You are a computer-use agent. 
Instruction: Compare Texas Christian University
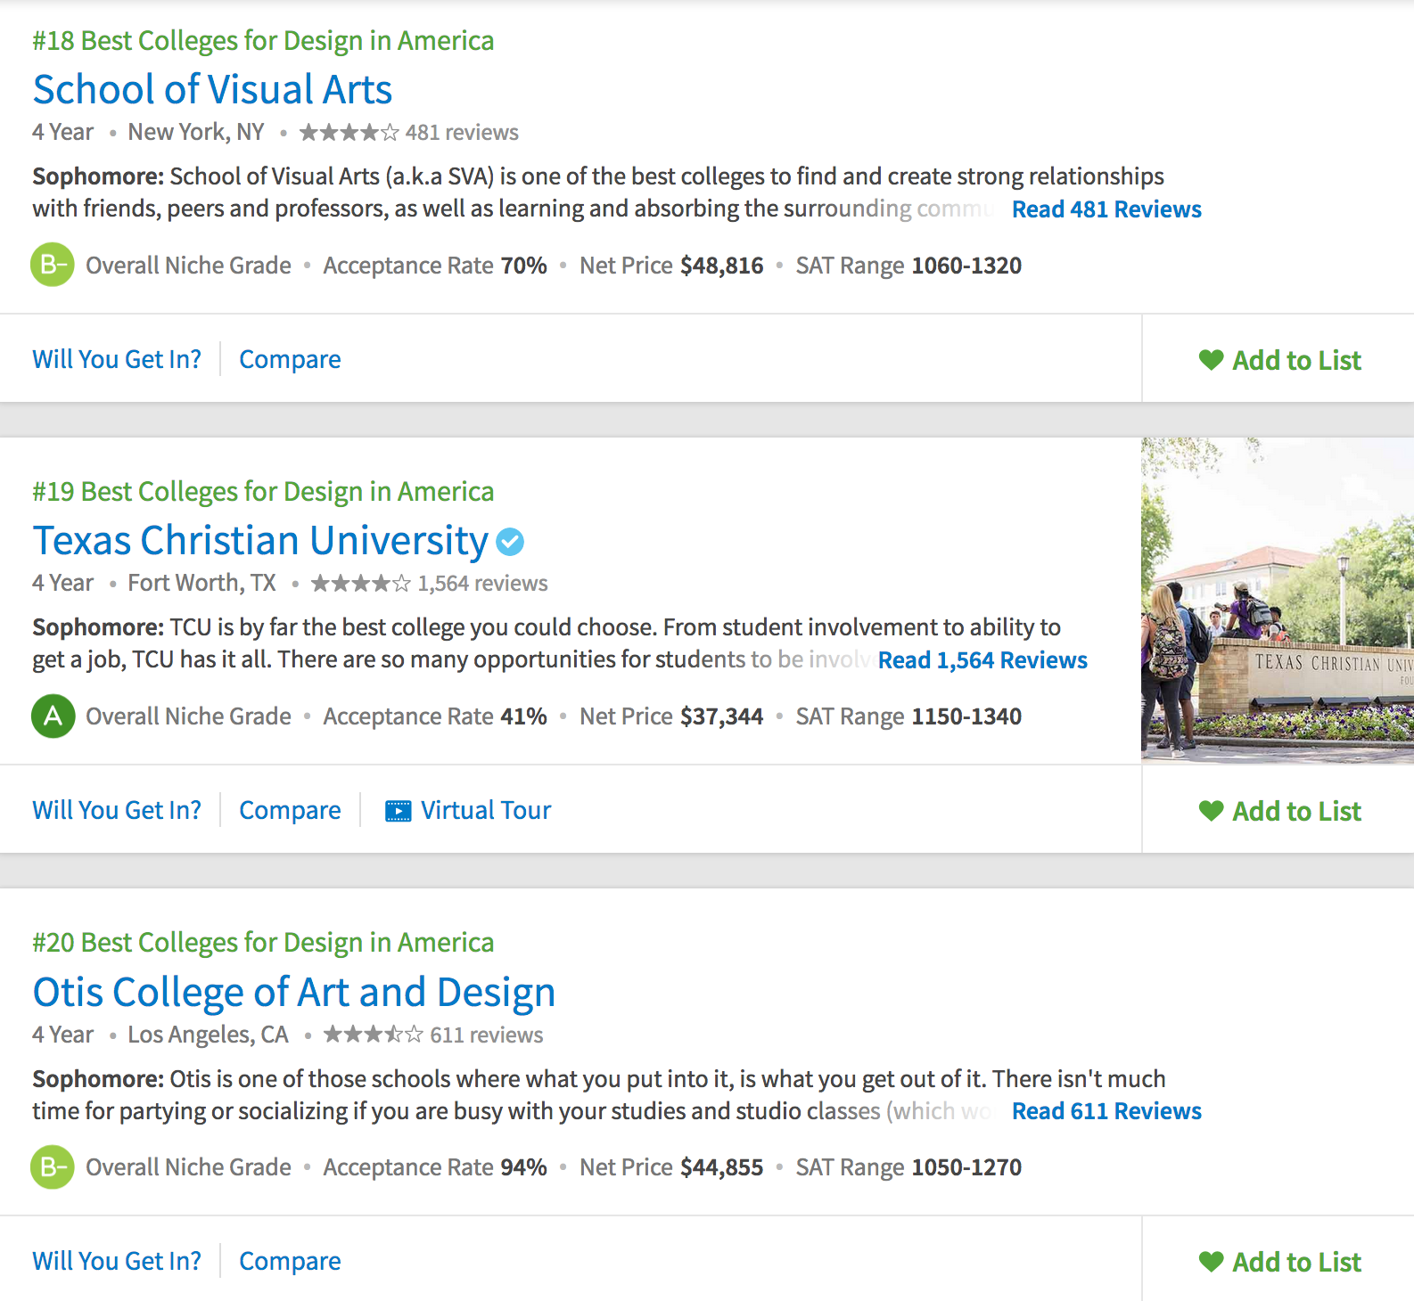[x=290, y=810]
